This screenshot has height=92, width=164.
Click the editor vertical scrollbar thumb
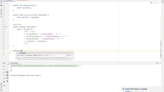tap(161, 50)
